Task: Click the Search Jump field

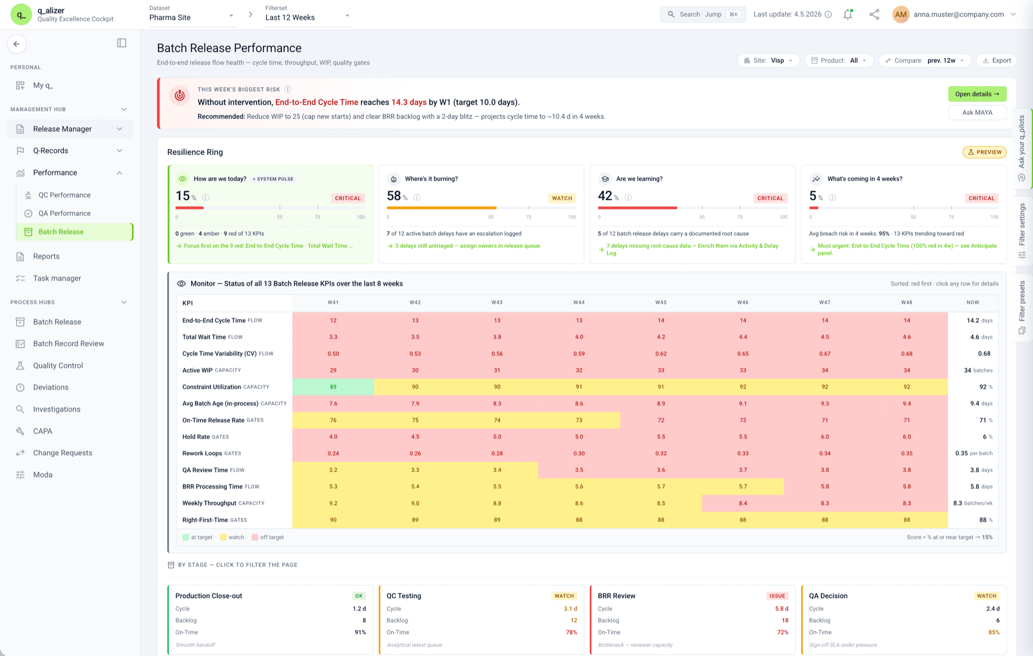Action: [702, 14]
